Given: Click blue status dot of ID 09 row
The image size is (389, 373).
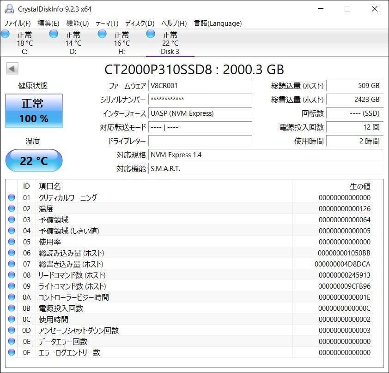Looking at the screenshot, I should coord(12,286).
